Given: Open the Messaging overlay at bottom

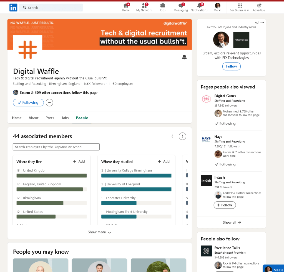Looking at the screenshot, I should [x=273, y=269].
